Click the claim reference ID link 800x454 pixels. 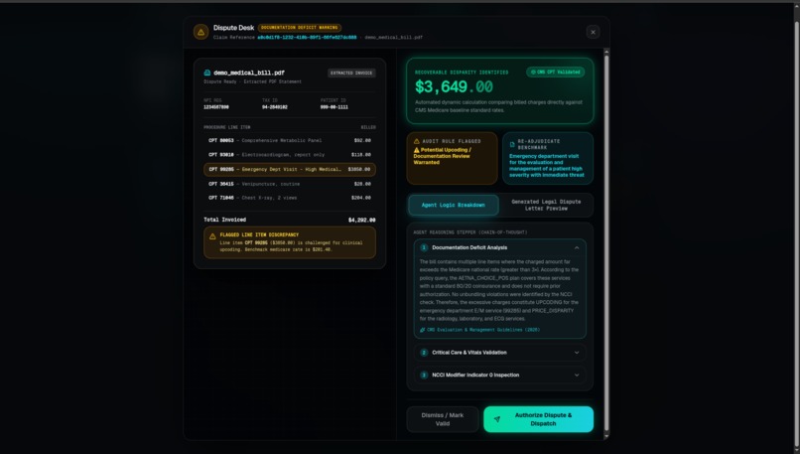pyautogui.click(x=307, y=38)
